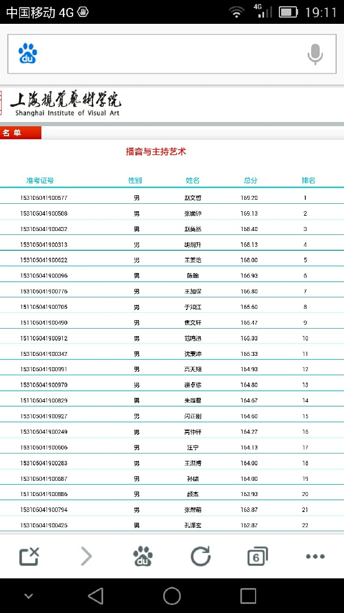Click the 总分 column header
The image size is (344, 613).
pyautogui.click(x=250, y=180)
